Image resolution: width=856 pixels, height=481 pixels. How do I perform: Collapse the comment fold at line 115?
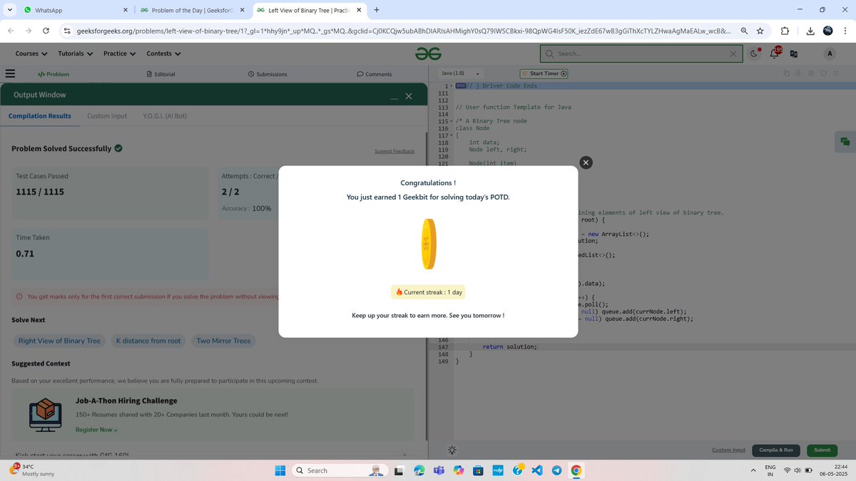tap(451, 121)
